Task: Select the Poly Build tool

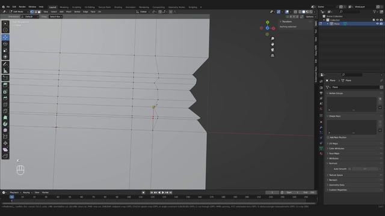Action: pos(5,118)
